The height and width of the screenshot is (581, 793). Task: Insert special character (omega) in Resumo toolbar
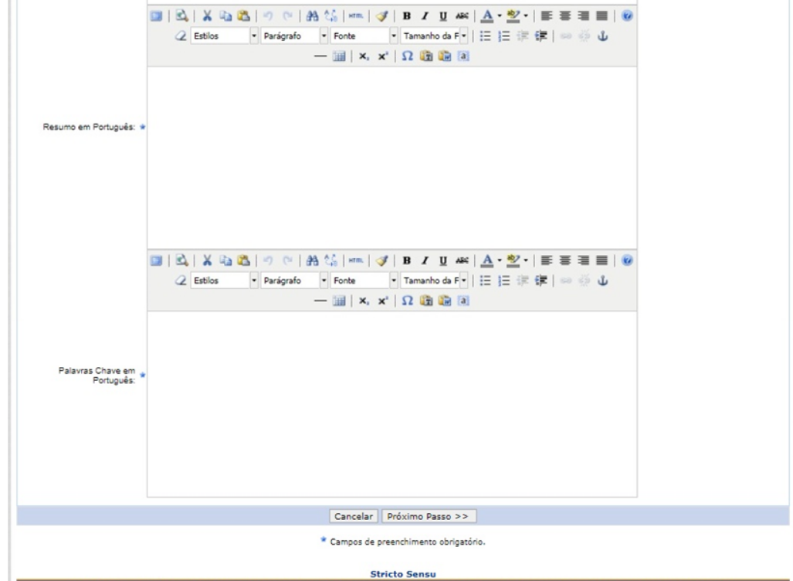[x=405, y=56]
